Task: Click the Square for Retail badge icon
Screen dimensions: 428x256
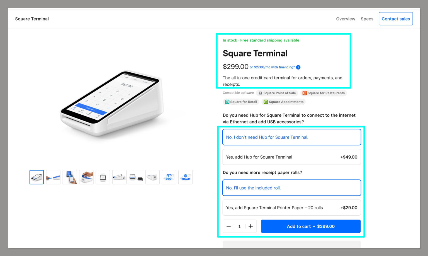Action: [x=227, y=102]
